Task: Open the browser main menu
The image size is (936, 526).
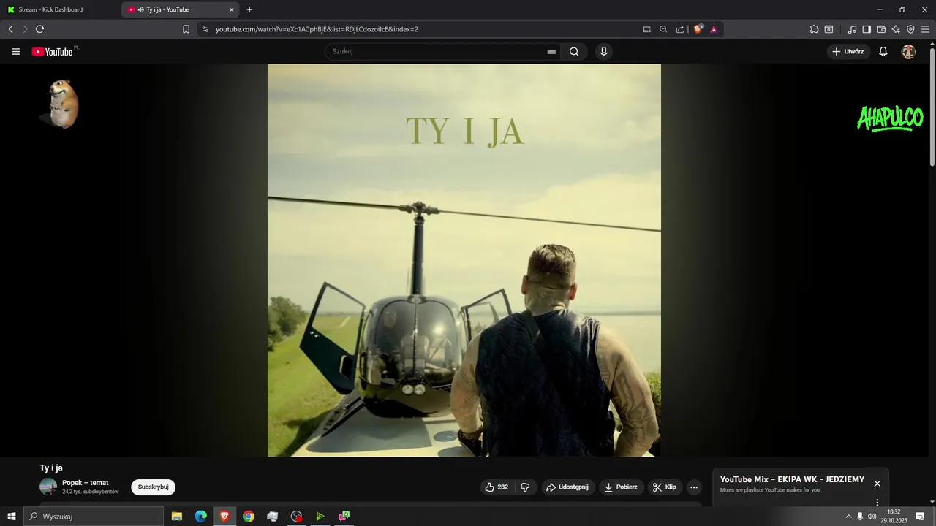Action: (x=925, y=29)
